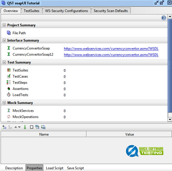Screen dimensions: 172x171
Task: Switch to the Overview tab
Action: click(x=11, y=11)
